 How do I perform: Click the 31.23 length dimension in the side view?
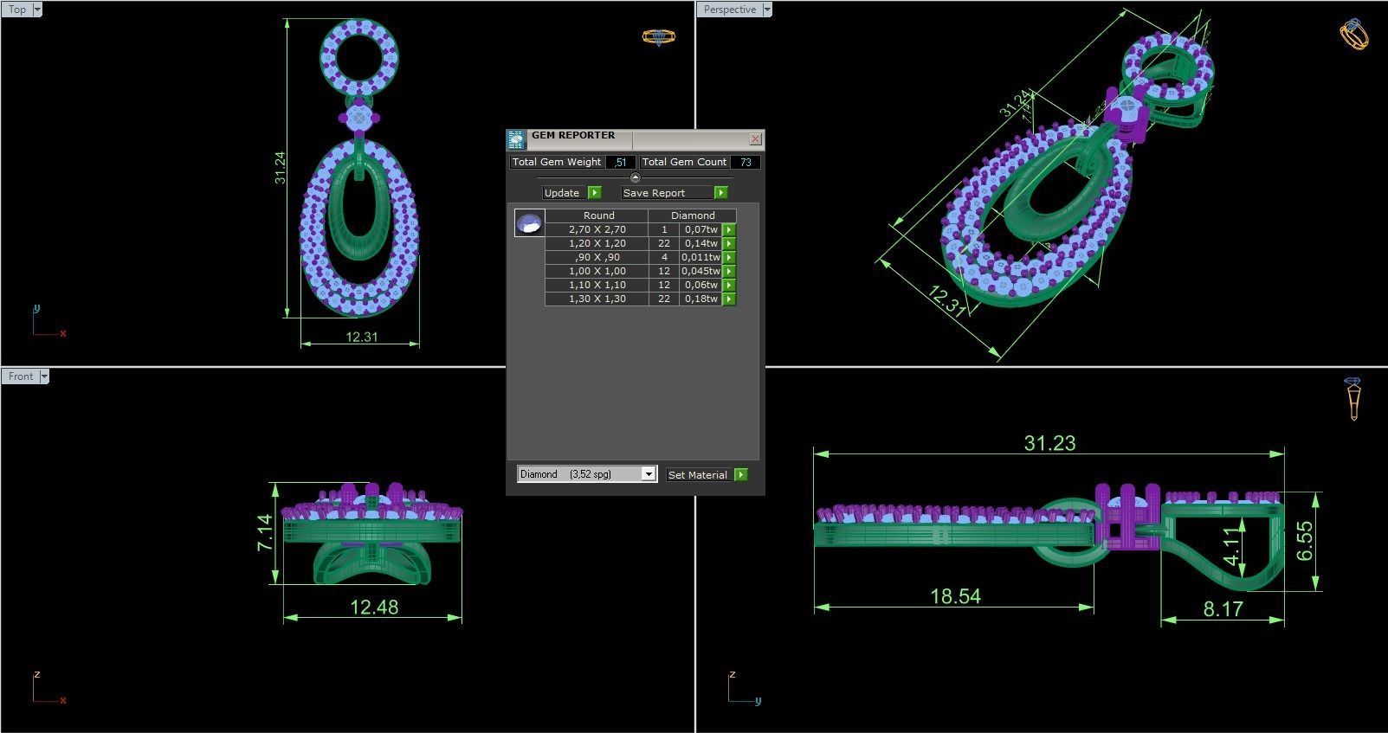click(x=1049, y=443)
